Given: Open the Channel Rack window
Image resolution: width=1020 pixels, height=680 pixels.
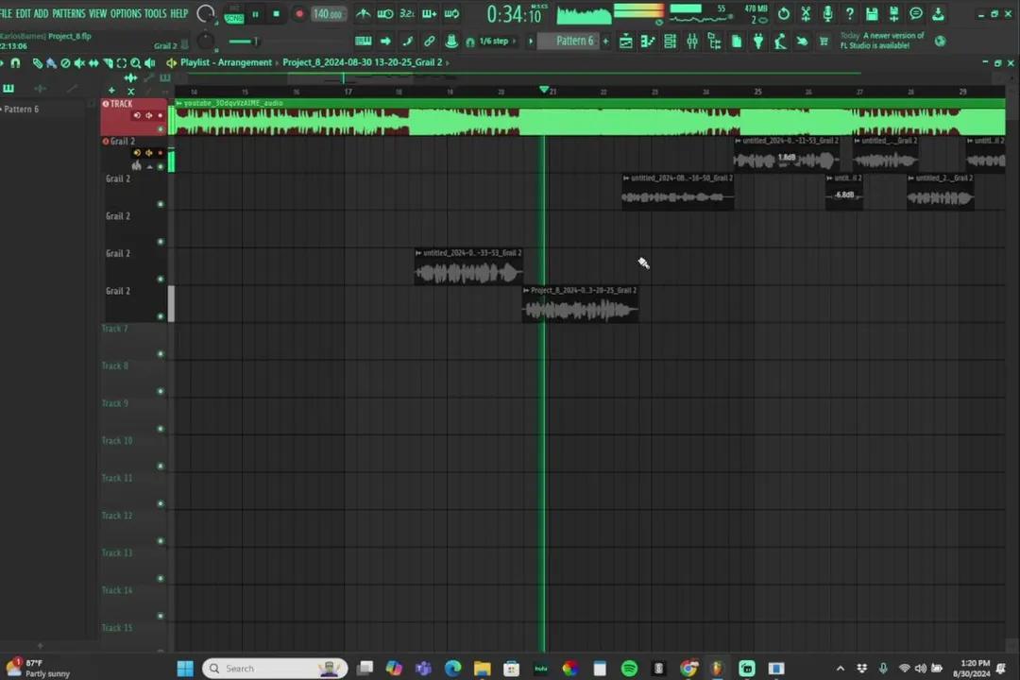Looking at the screenshot, I should point(670,42).
